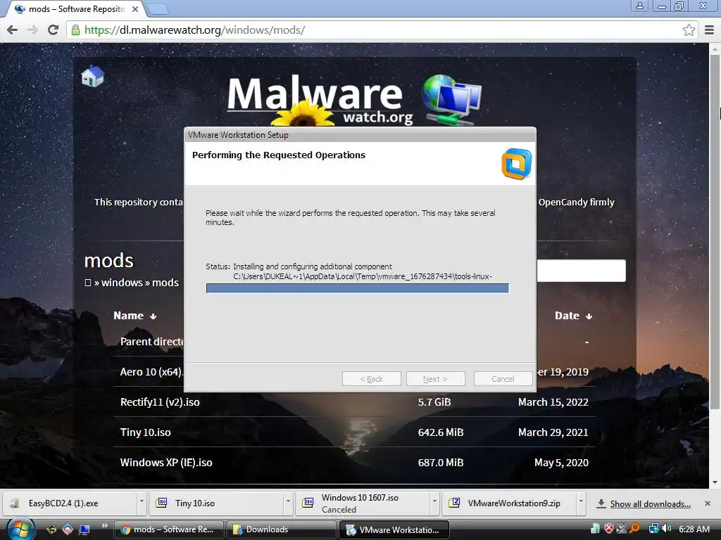Bookmark page with the star icon

689,30
